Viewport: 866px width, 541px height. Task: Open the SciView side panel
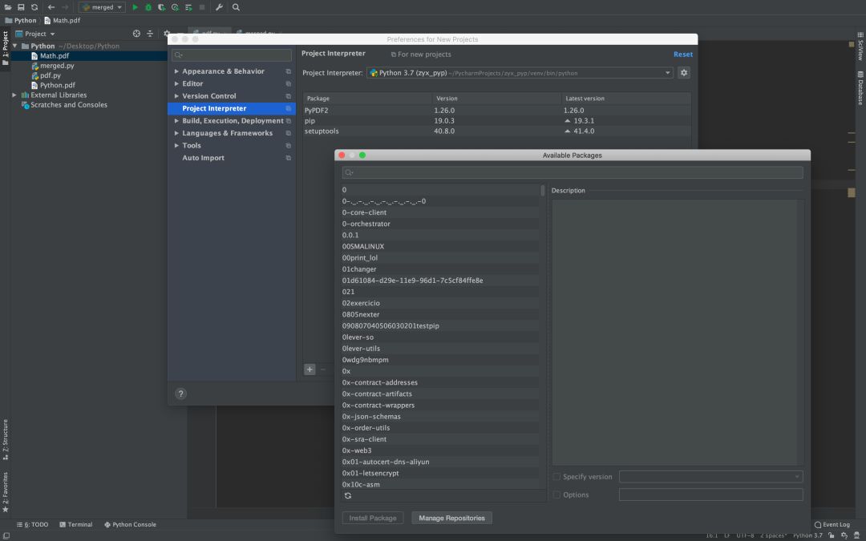(860, 46)
